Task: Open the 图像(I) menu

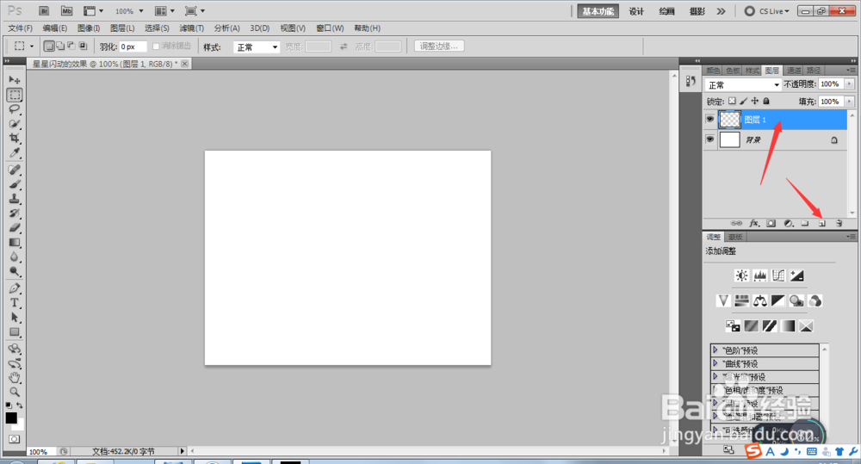Action: [89, 28]
